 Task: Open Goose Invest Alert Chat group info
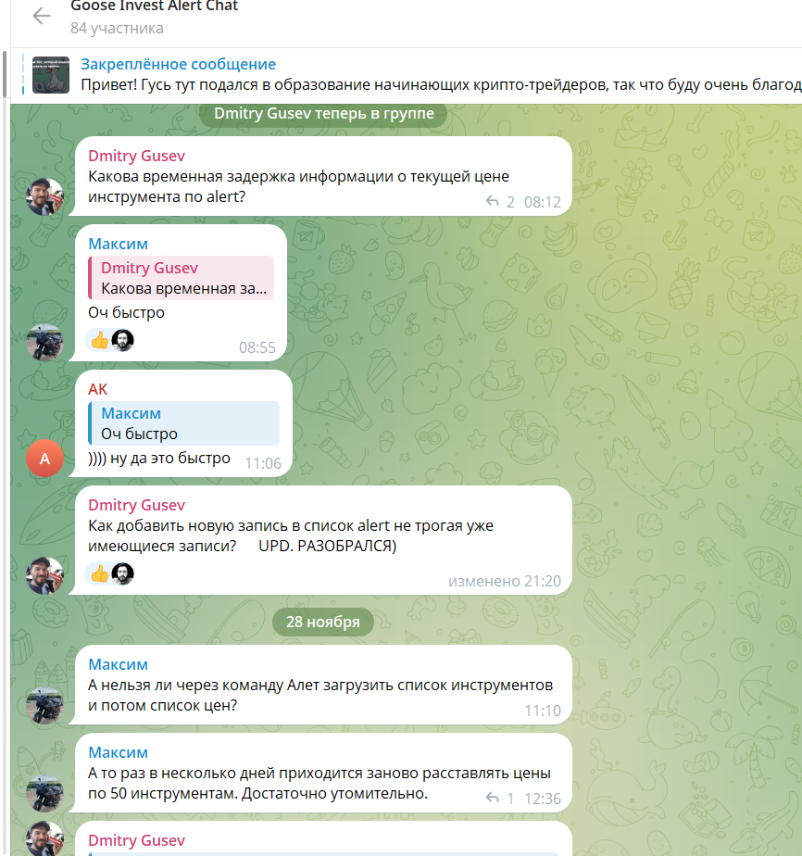pyautogui.click(x=155, y=6)
